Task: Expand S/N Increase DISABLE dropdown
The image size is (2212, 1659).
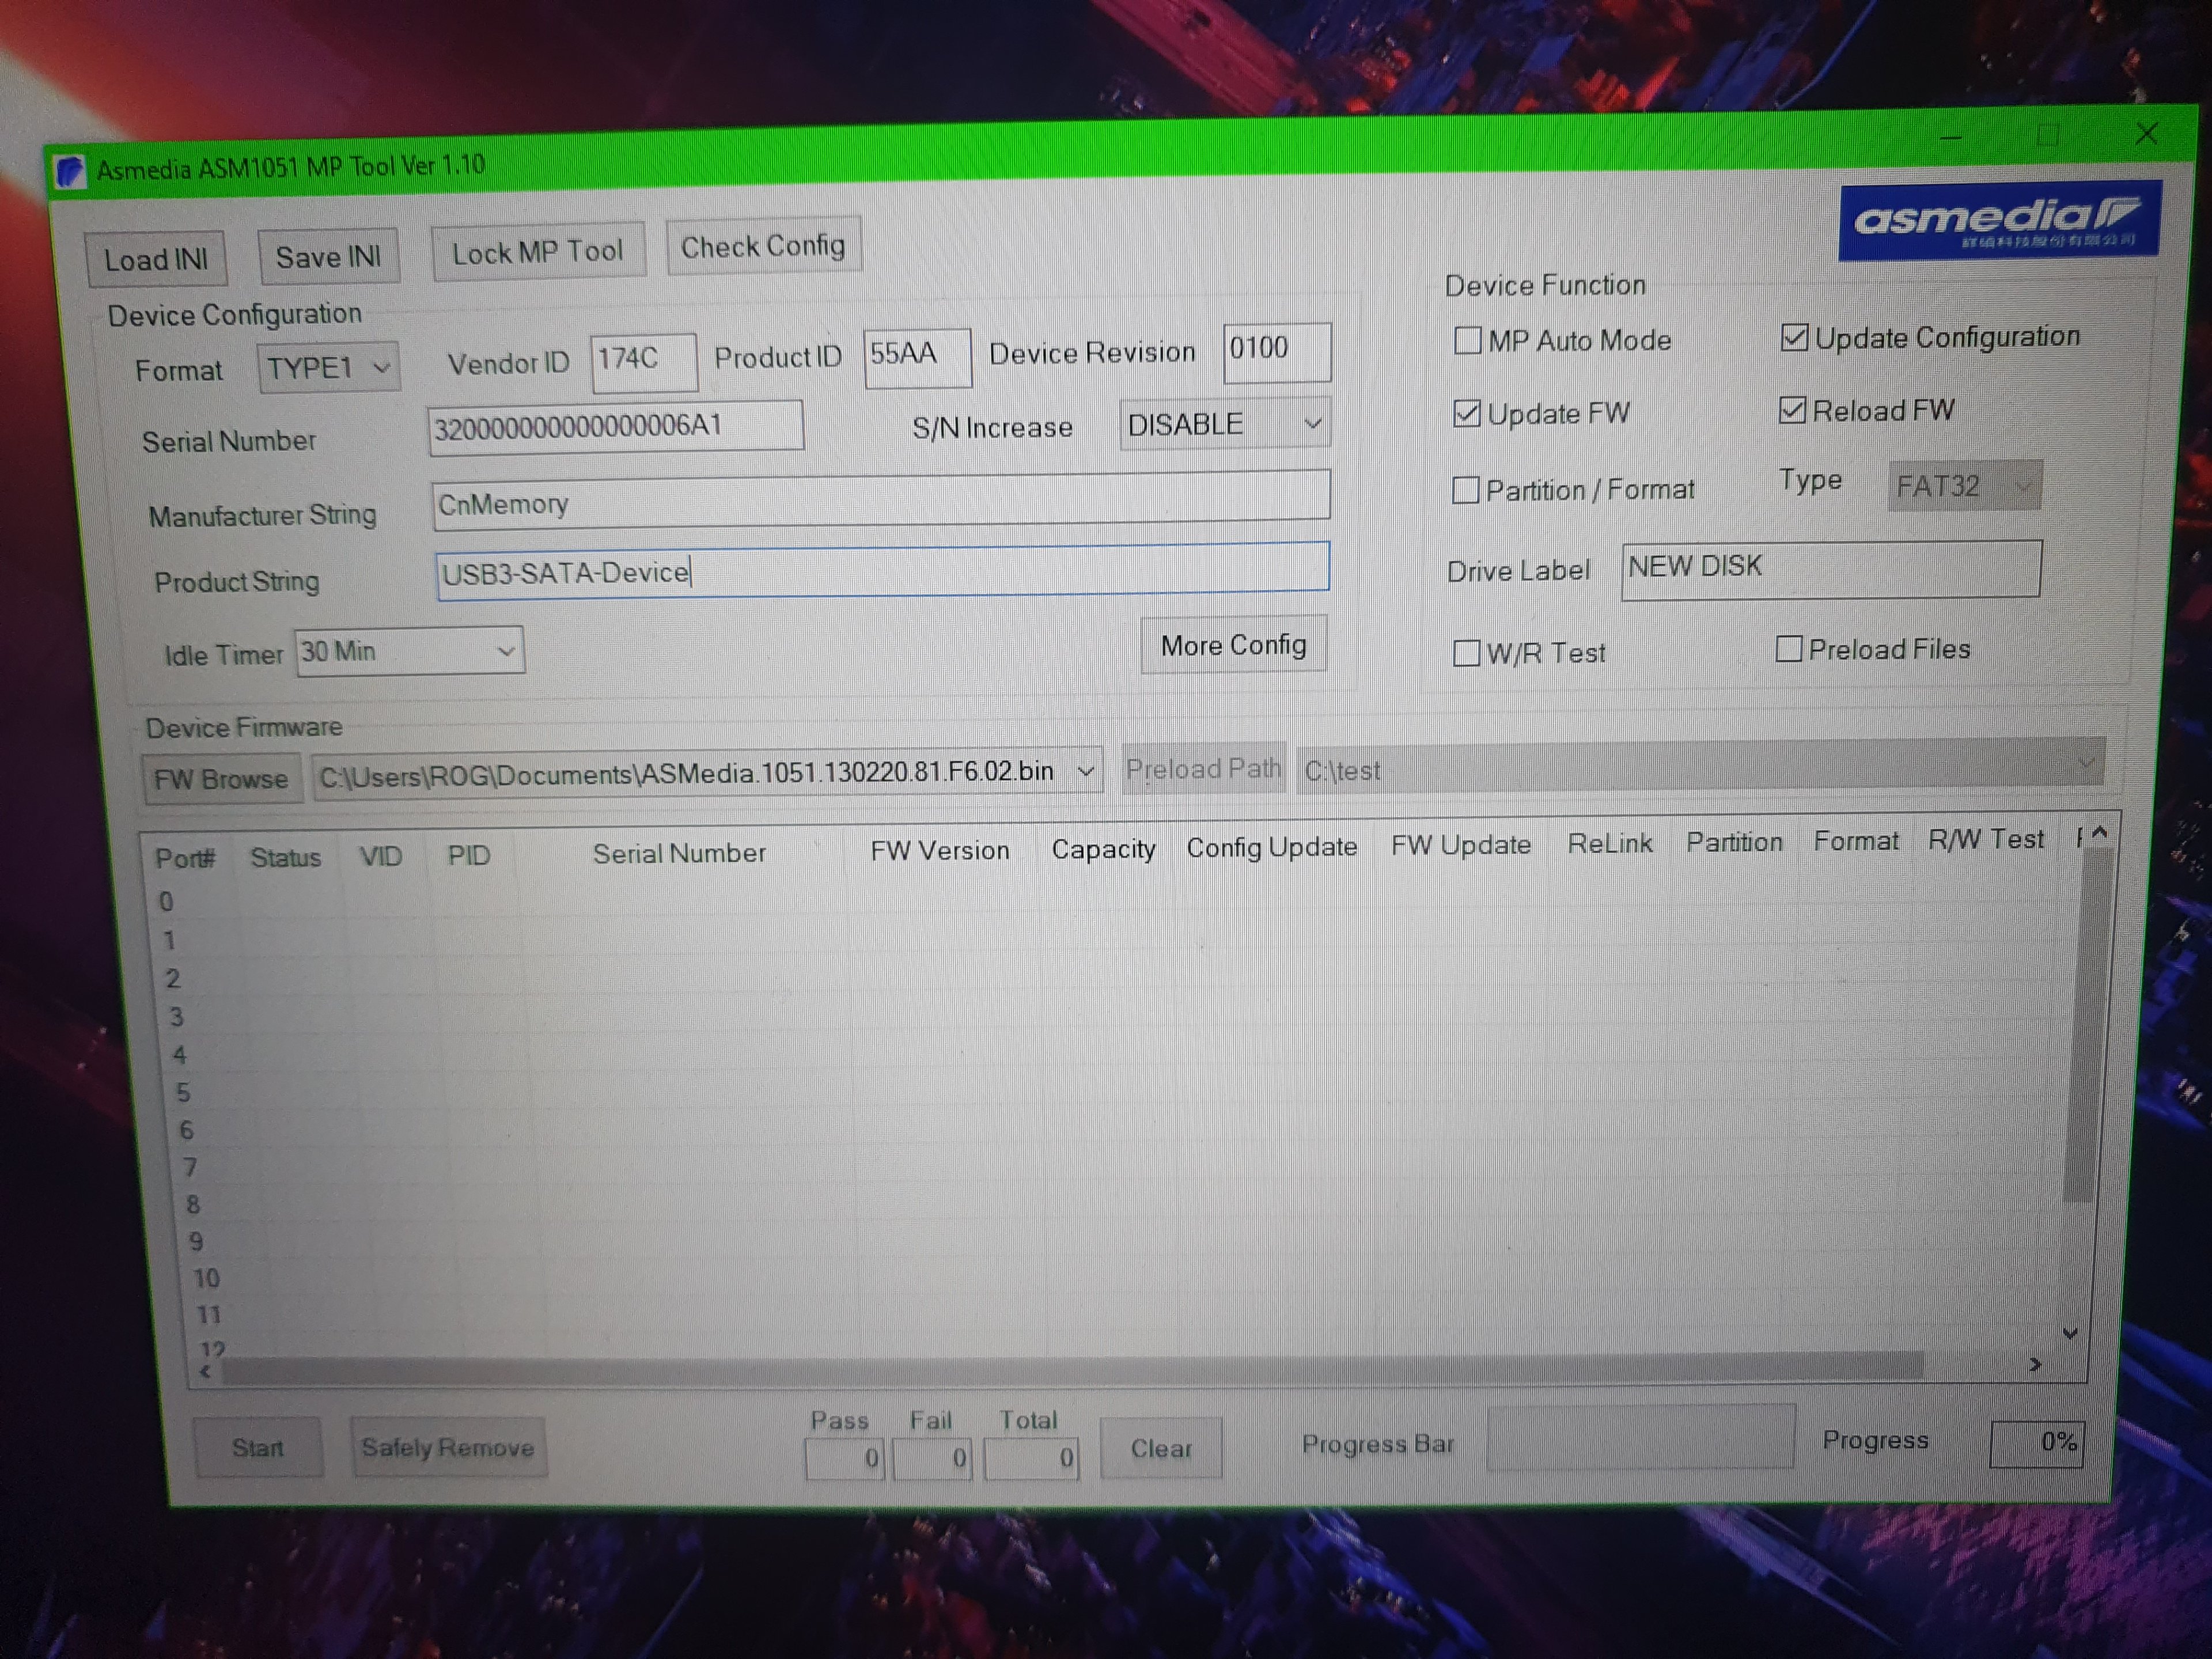Action: (x=1224, y=425)
